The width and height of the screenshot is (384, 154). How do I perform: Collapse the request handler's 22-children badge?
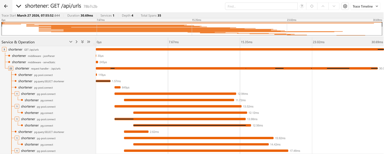coord(11,68)
